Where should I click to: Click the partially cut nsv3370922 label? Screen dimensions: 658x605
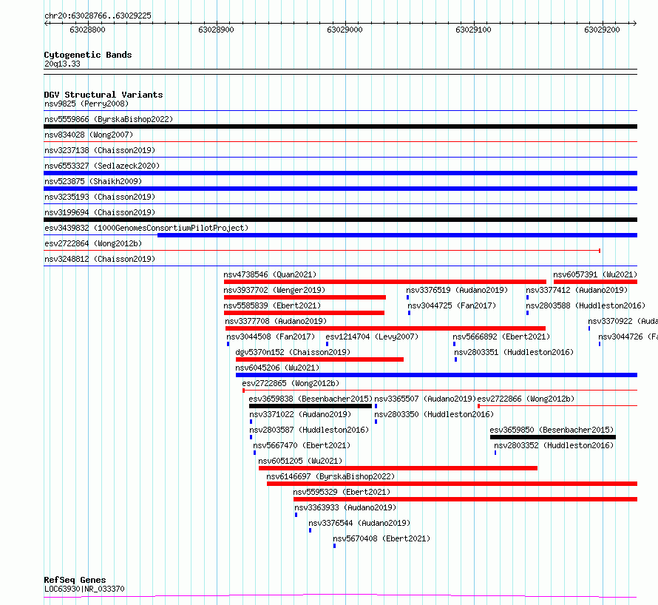click(623, 321)
